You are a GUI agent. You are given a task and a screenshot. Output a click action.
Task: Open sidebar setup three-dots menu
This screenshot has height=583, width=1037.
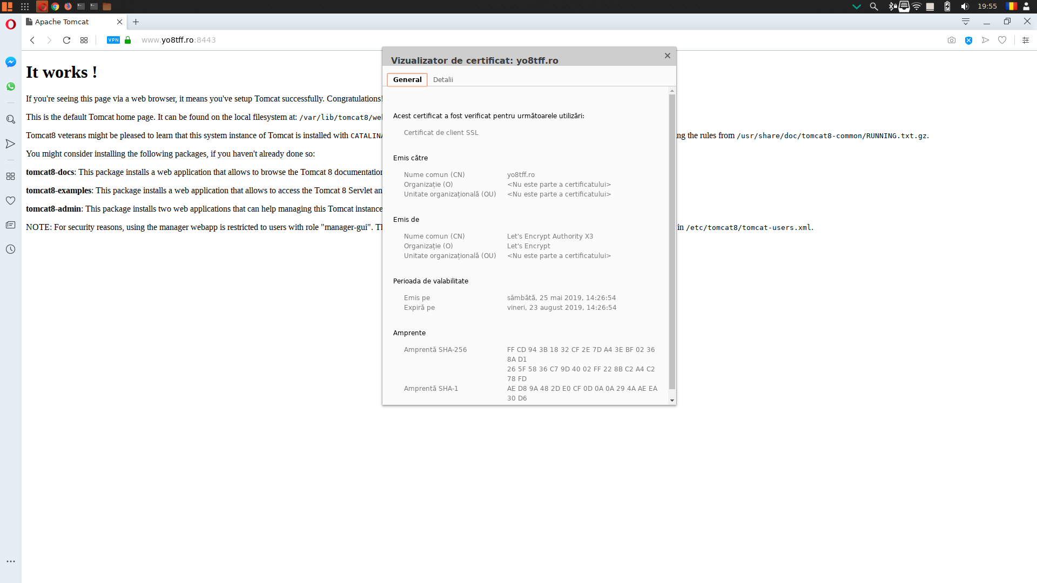(11, 561)
